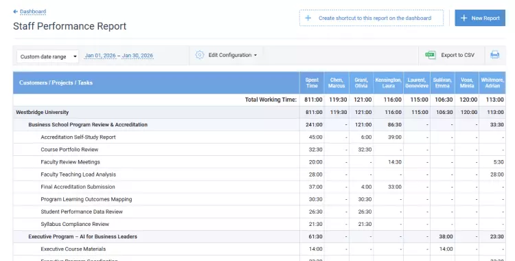Click the plus icon in New Report
Screen dimensions: 515x261
(463, 18)
